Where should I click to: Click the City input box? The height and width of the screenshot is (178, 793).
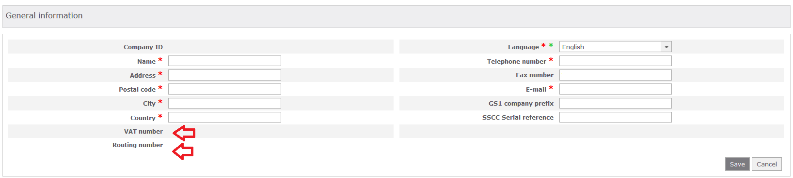(x=224, y=103)
